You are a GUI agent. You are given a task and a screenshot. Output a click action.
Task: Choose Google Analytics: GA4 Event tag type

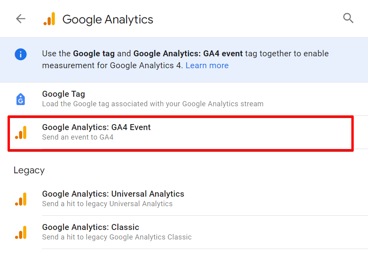click(96, 127)
